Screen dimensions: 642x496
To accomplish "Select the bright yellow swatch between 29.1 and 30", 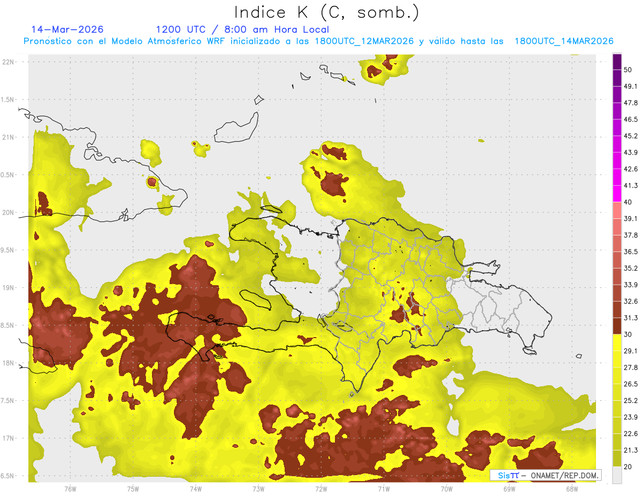I will click(617, 342).
